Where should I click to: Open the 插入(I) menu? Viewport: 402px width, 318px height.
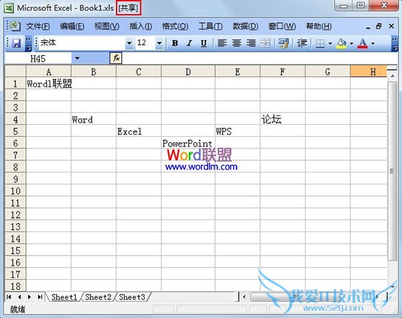141,26
